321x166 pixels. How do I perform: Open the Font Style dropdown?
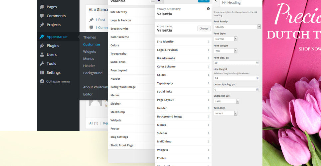(x=226, y=39)
